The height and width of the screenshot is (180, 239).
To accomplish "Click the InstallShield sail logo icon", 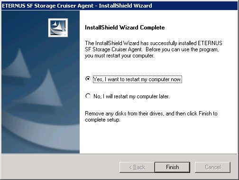I will [58, 28].
